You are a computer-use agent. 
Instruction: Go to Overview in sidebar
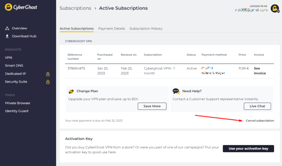tap(19, 28)
